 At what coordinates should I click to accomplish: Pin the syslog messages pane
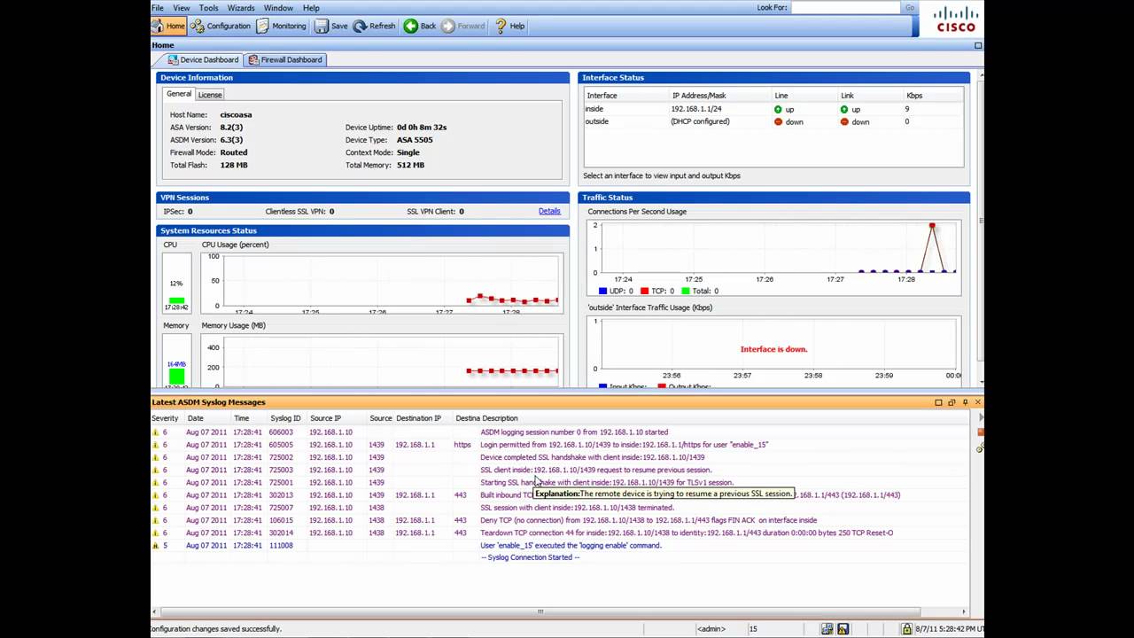(965, 402)
